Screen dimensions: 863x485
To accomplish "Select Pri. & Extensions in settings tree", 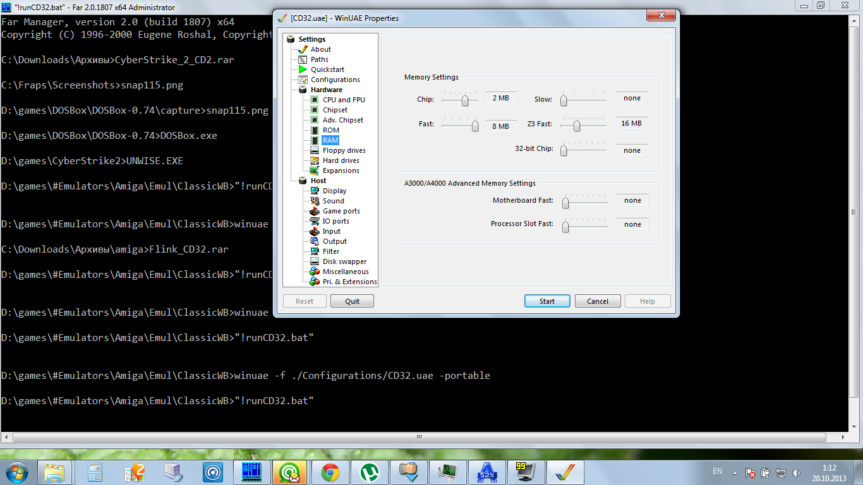I will [x=349, y=282].
